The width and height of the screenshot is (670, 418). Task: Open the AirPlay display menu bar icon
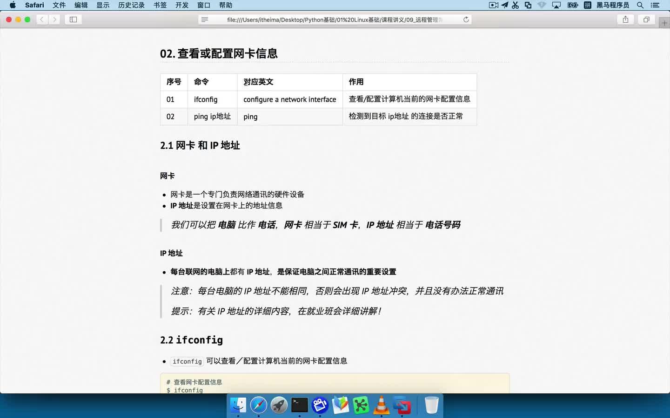click(x=556, y=5)
